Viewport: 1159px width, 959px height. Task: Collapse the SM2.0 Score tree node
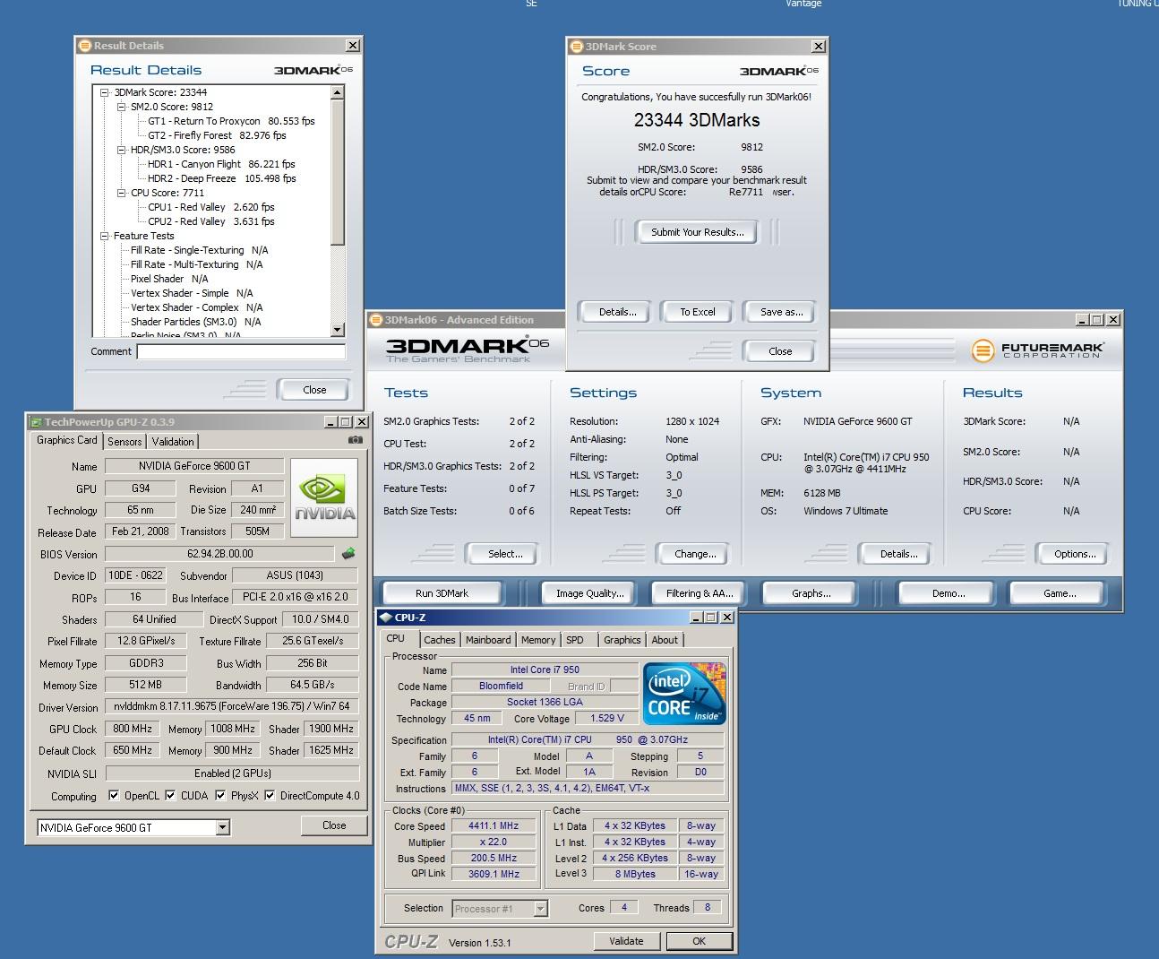(122, 107)
